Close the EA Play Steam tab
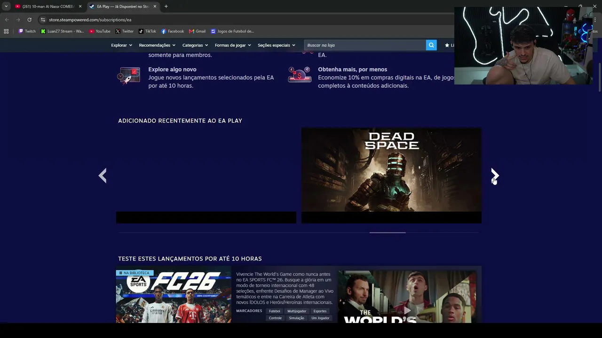Screen dimensions: 602x338 pos(155,7)
